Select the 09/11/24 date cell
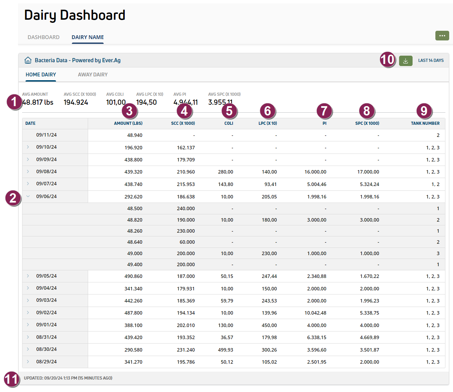Screen dimensions: 453x392 46,135
